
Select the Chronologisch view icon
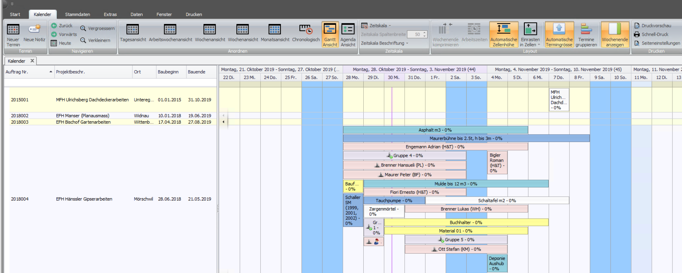[x=306, y=34]
